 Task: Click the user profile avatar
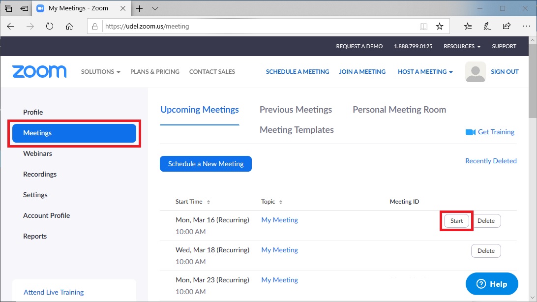click(476, 72)
